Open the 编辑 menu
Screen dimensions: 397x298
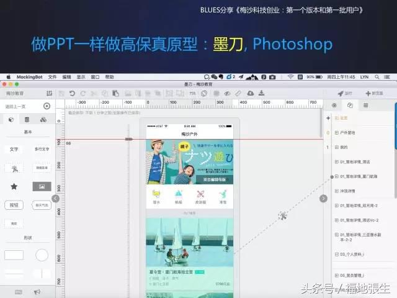tap(66, 77)
